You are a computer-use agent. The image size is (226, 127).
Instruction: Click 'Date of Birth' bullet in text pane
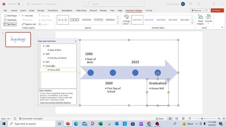tap(55, 50)
